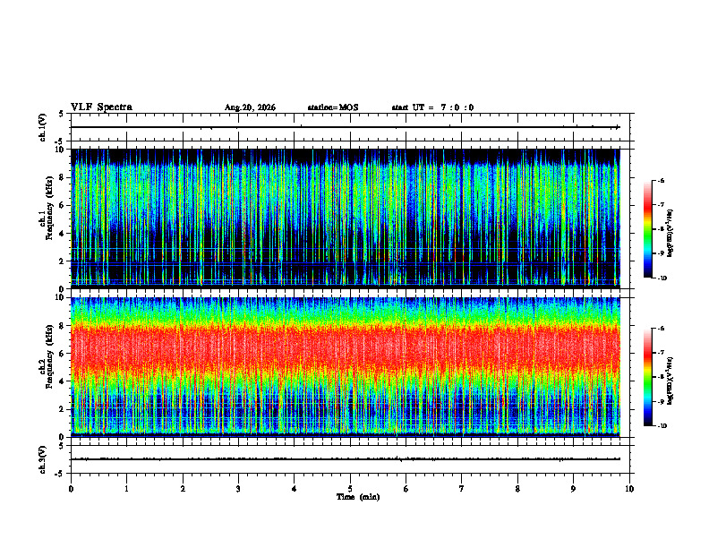Click the time axis tick label "5"
The image size is (709, 548).
350,489
